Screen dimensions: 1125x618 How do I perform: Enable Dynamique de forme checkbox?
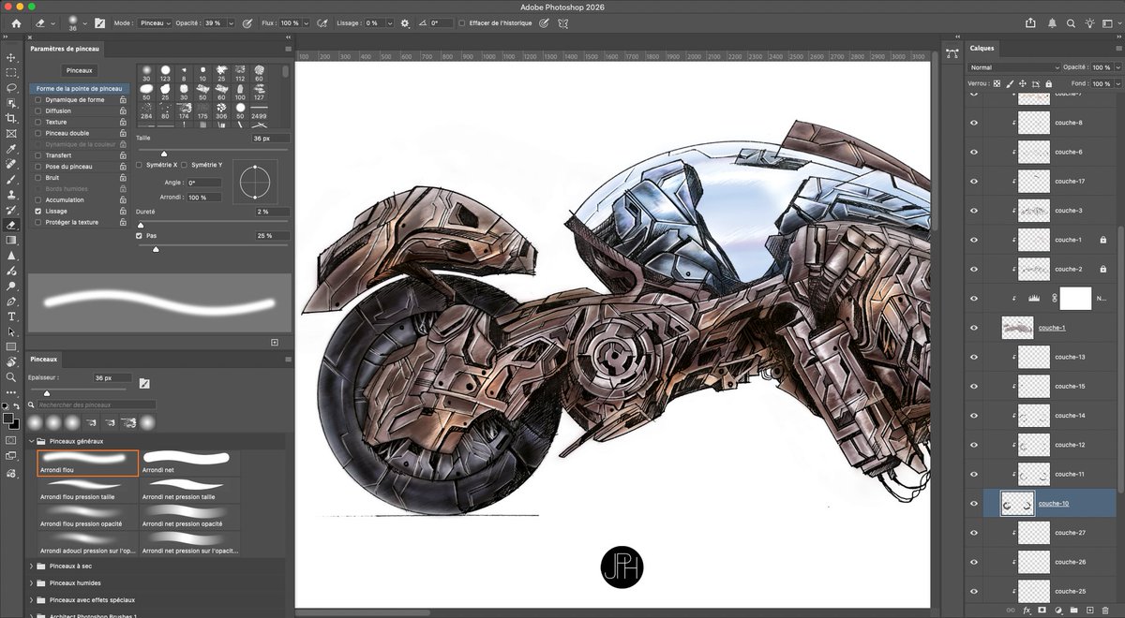(37, 99)
